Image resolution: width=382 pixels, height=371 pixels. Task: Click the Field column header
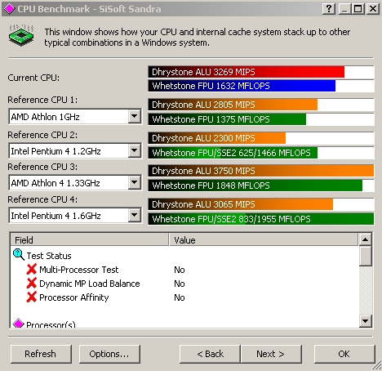[90, 239]
